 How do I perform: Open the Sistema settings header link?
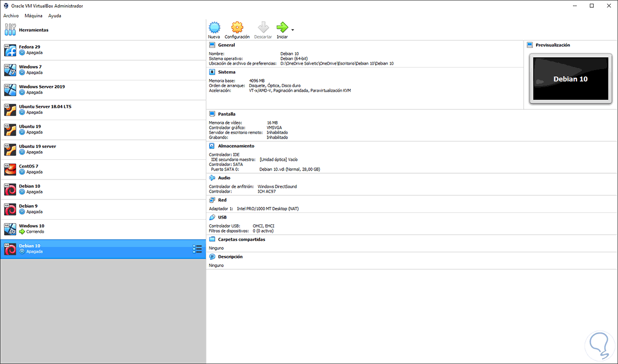227,72
